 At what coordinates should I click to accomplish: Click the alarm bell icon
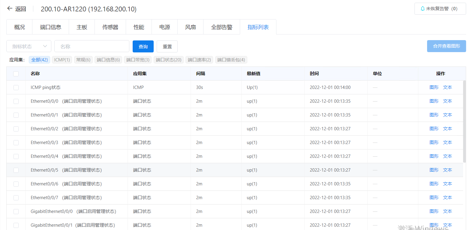(x=423, y=9)
